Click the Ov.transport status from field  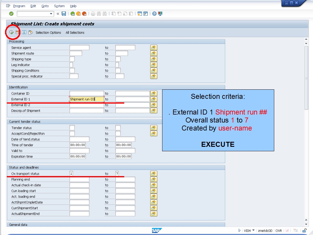(71, 174)
